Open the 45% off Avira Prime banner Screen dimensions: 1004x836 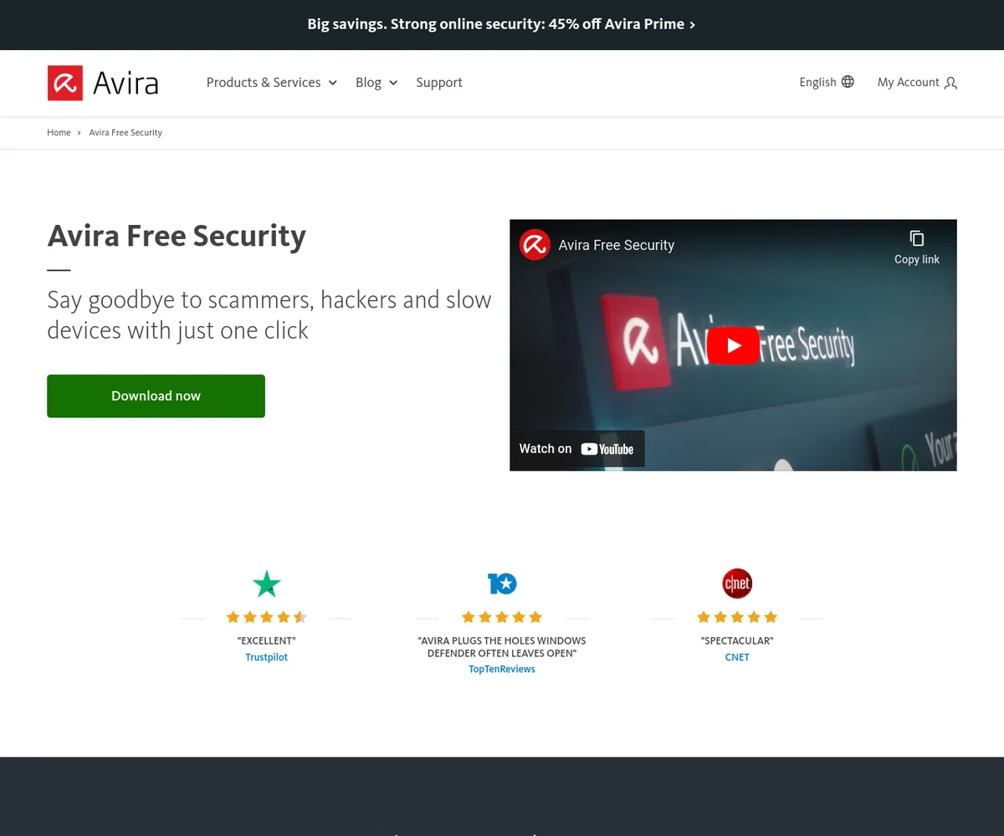pyautogui.click(x=501, y=24)
